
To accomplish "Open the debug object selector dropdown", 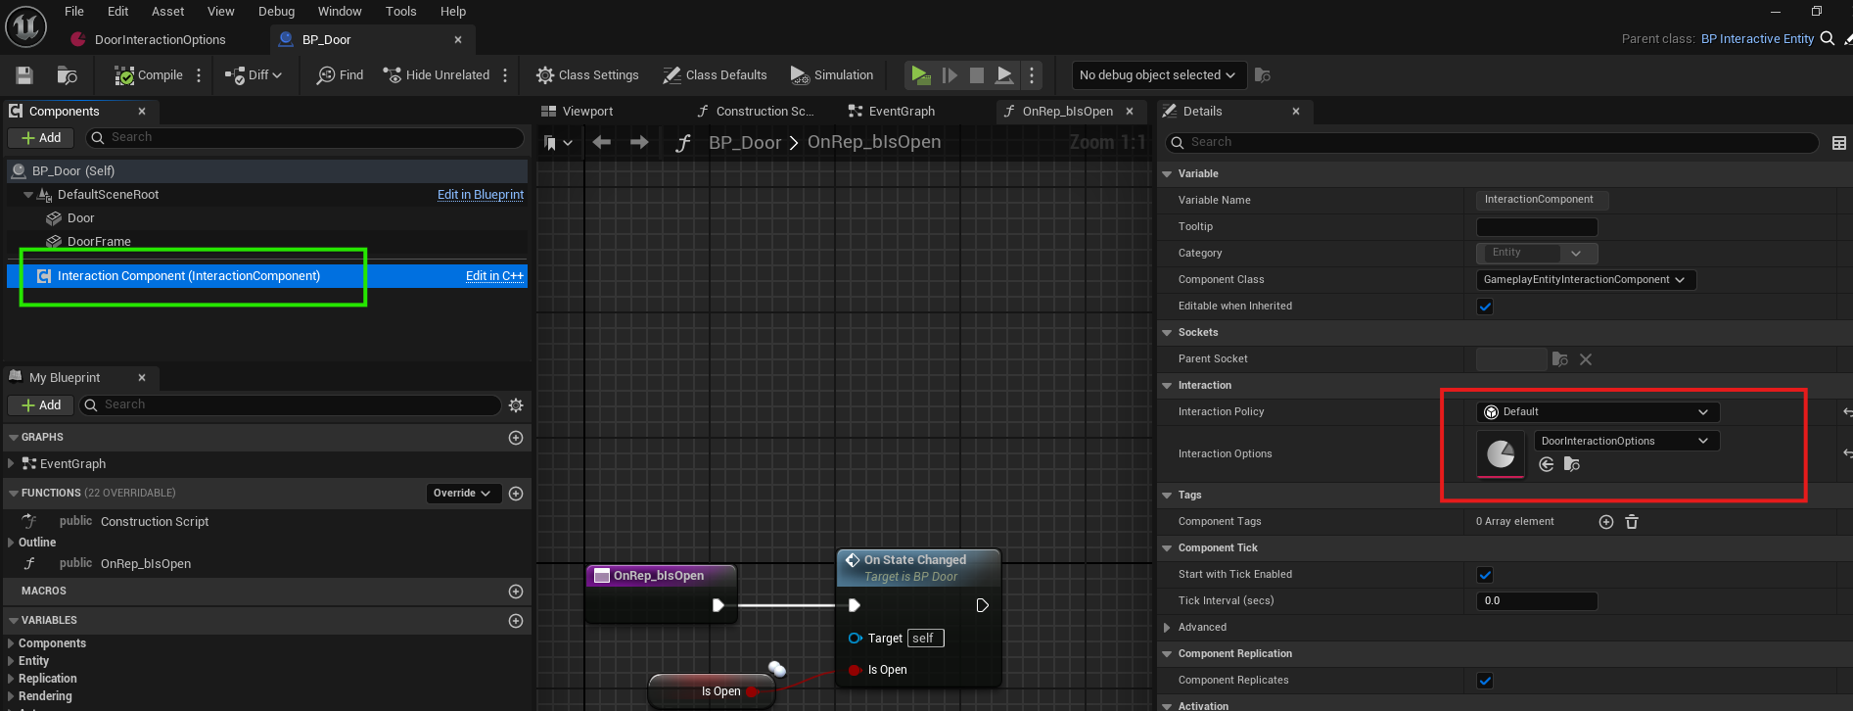I will (x=1157, y=75).
